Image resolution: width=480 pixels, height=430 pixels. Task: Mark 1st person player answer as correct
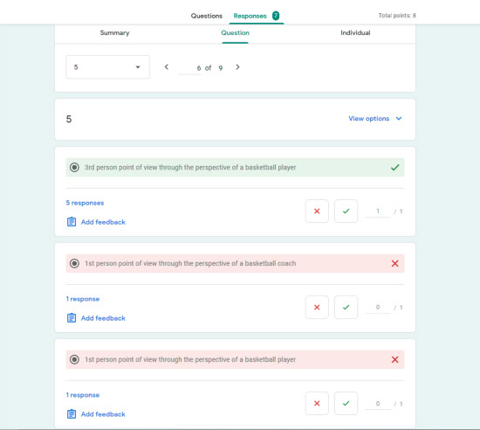point(346,403)
